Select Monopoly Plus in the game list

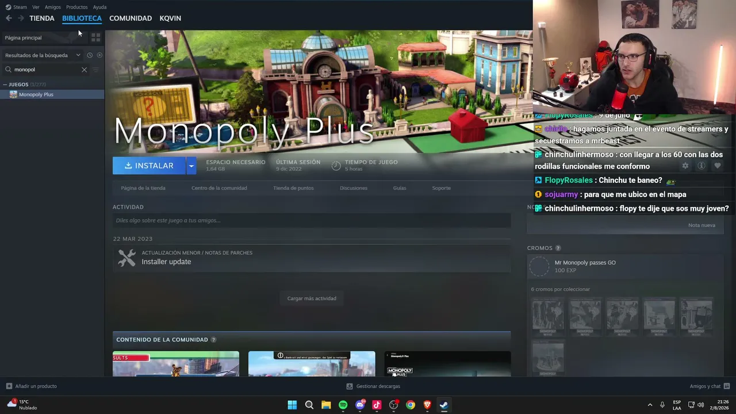52,94
